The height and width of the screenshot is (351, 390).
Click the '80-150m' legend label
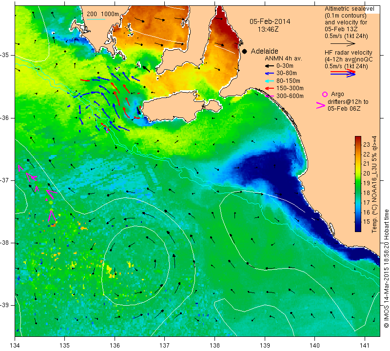[x=288, y=81]
